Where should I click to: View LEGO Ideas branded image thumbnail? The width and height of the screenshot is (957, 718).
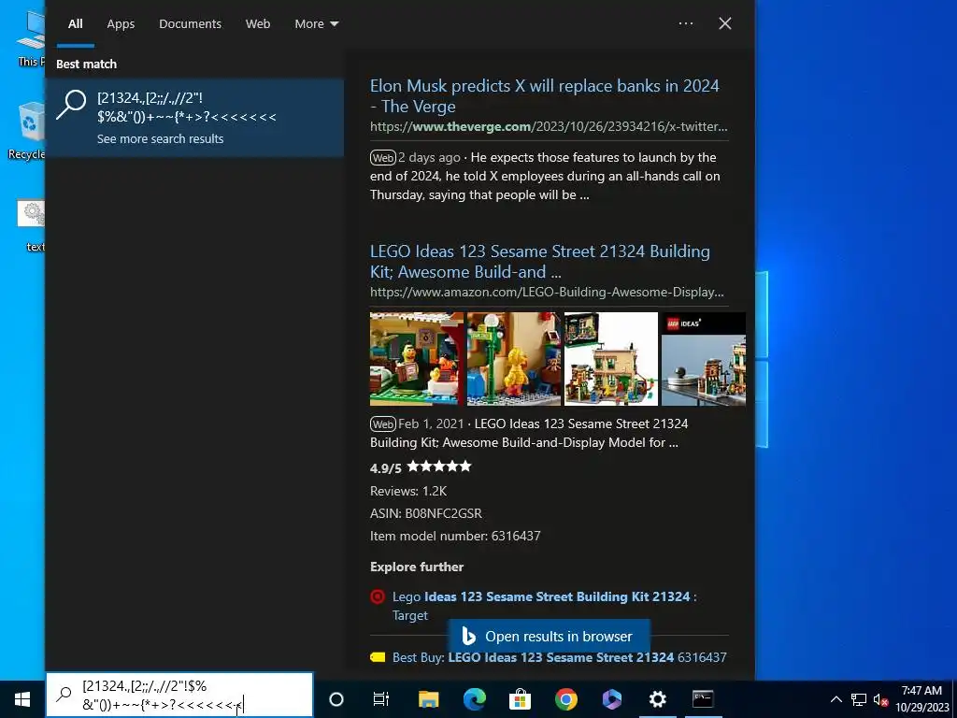704,359
